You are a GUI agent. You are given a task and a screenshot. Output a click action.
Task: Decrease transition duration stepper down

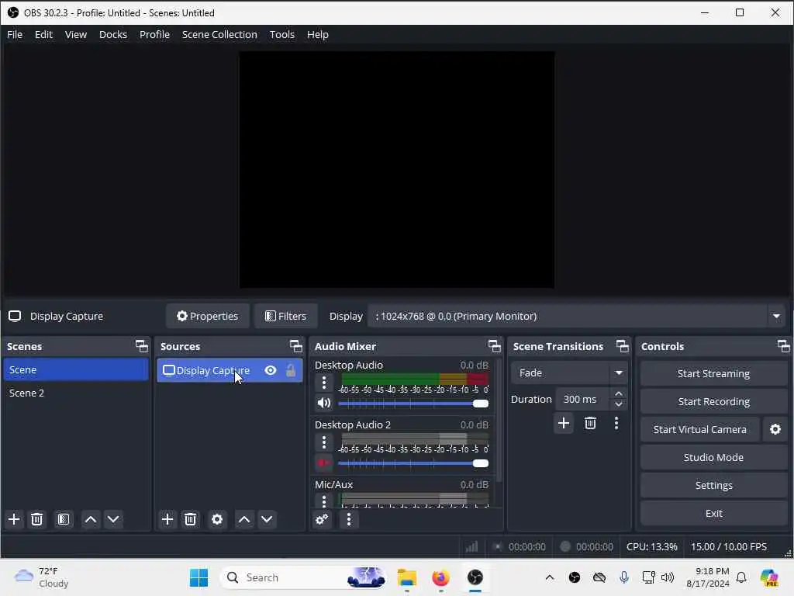618,404
